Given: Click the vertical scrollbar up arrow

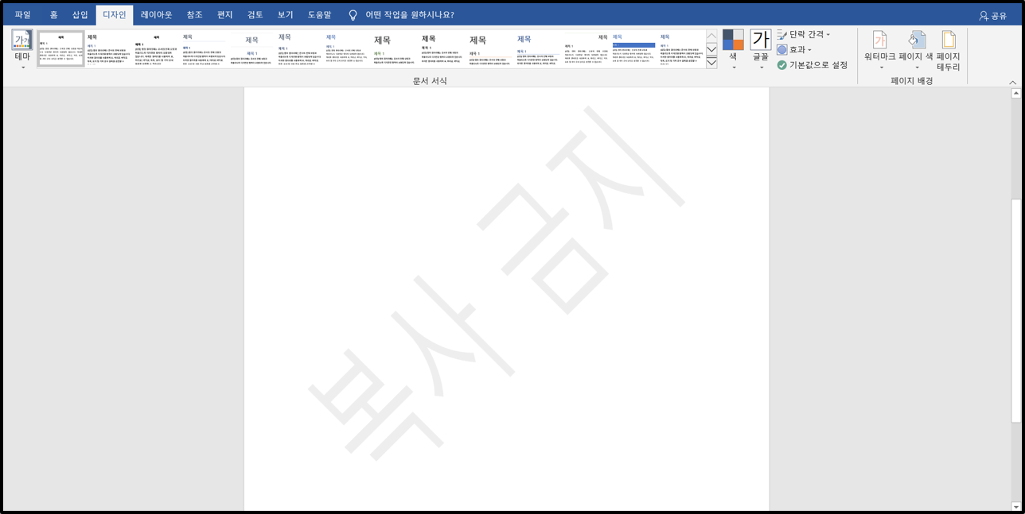Looking at the screenshot, I should [1015, 93].
